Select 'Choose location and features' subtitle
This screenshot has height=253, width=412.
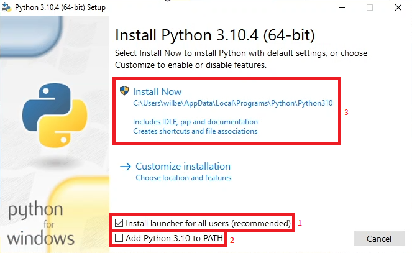pos(183,178)
